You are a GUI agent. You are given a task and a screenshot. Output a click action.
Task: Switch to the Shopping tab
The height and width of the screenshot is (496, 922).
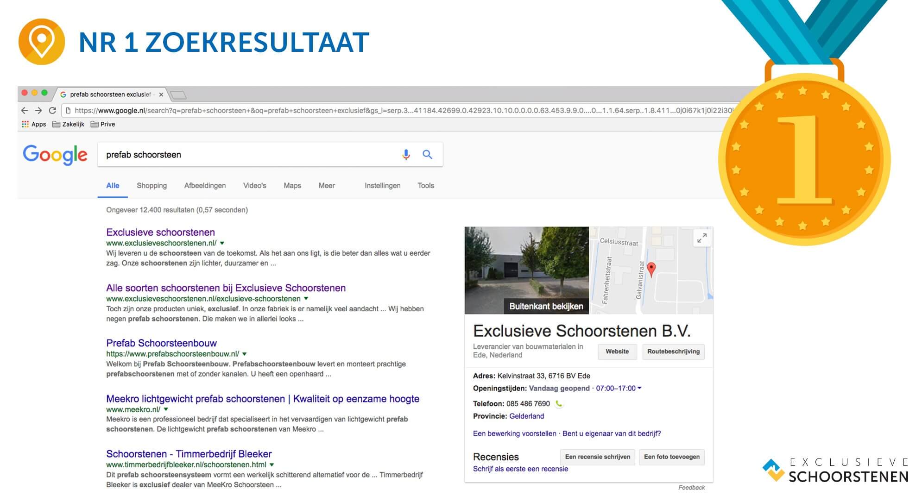point(152,186)
